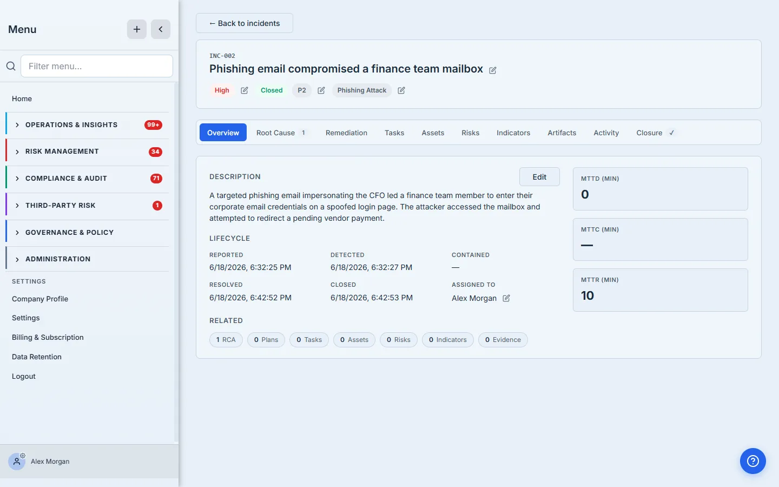Click the plus icon beside Menu
This screenshot has width=779, height=487.
(x=137, y=29)
